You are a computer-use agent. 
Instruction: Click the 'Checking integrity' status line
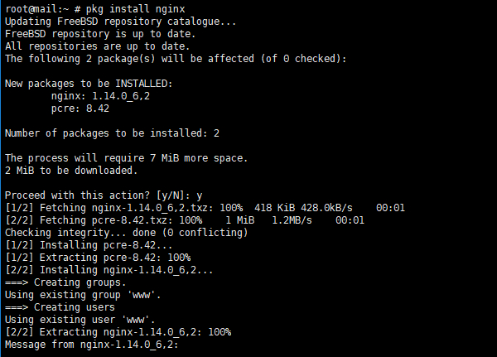pyautogui.click(x=126, y=233)
